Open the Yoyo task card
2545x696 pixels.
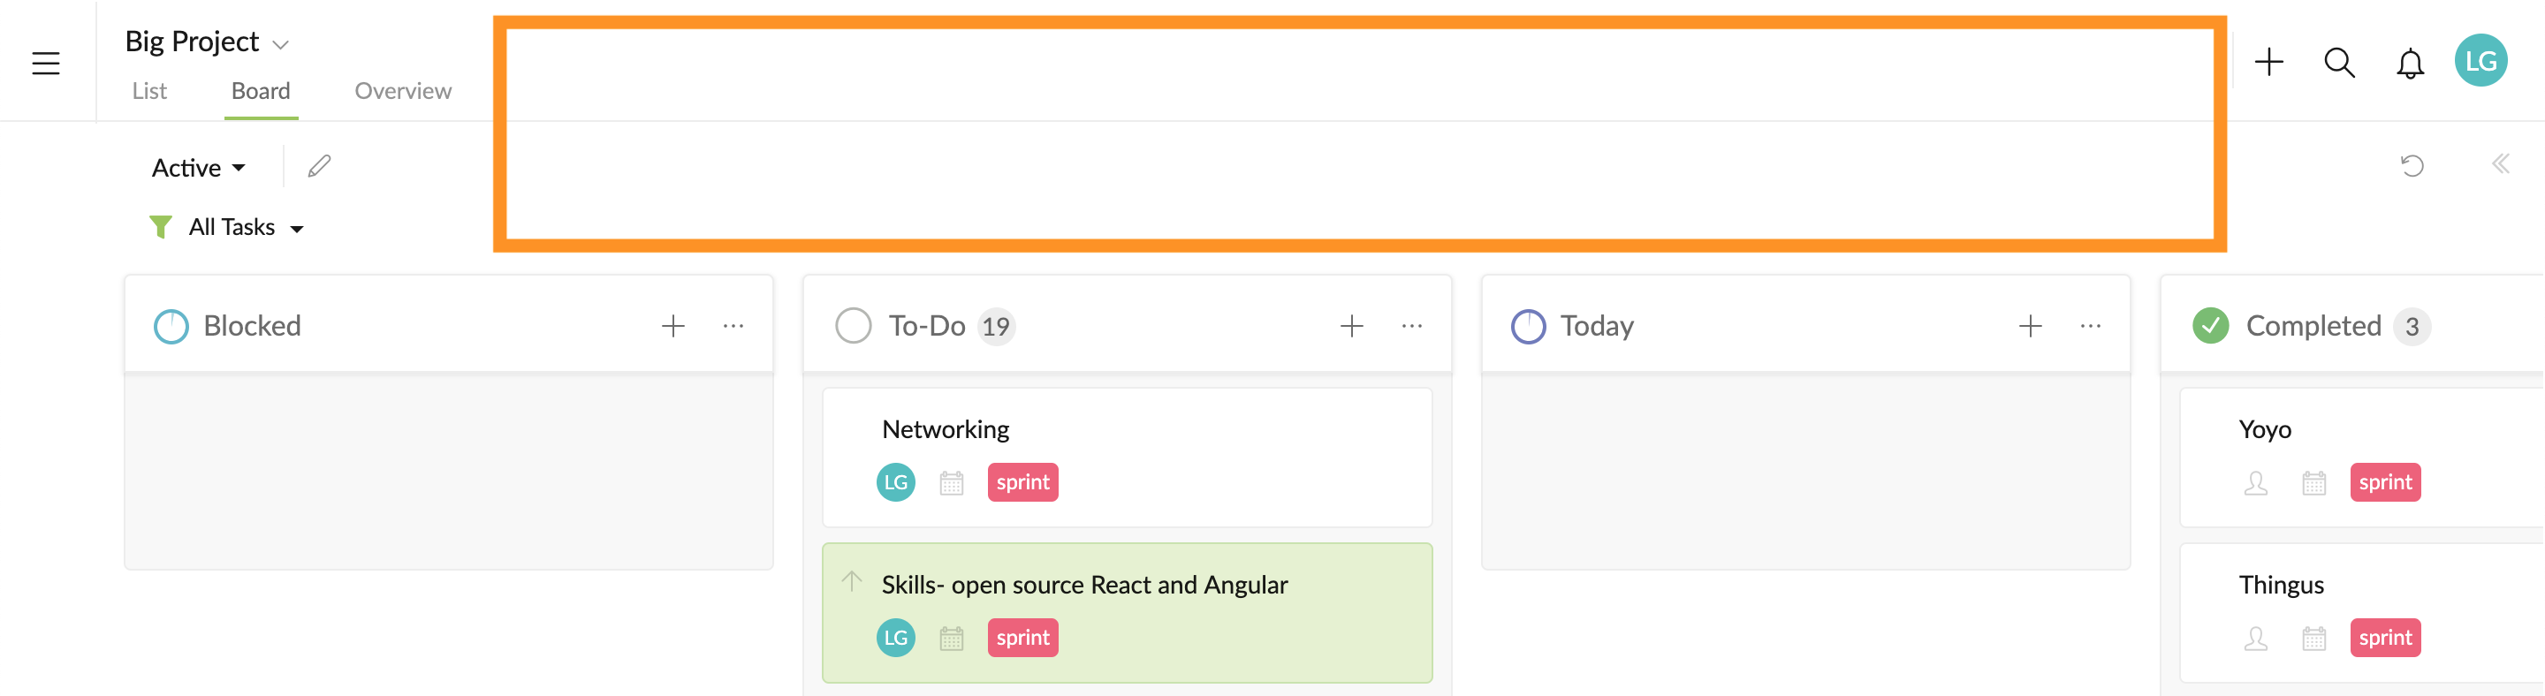(2361, 458)
